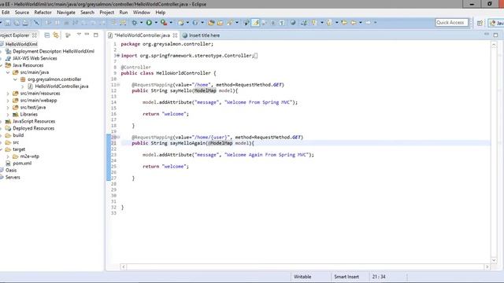Open the Help menu

tap(160, 13)
